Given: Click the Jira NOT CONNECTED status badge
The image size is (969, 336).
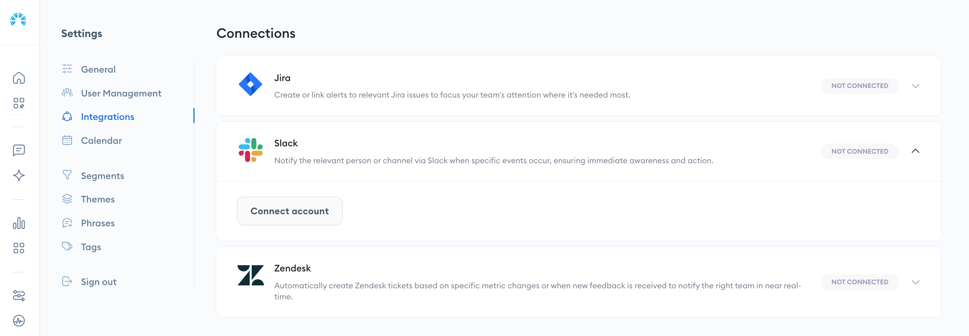Looking at the screenshot, I should (x=860, y=86).
